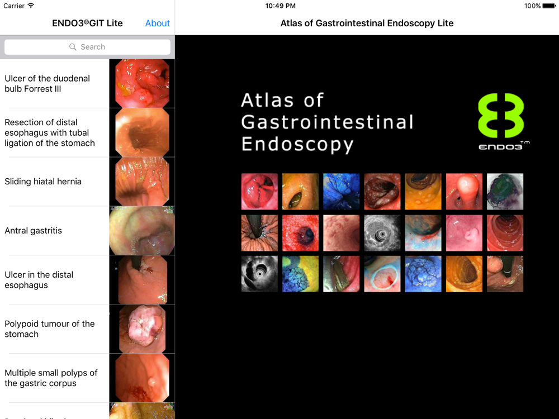Click the 'Atlas of Gastrointestinal Endoscopy Lite' header title
The height and width of the screenshot is (419, 559).
(x=367, y=23)
